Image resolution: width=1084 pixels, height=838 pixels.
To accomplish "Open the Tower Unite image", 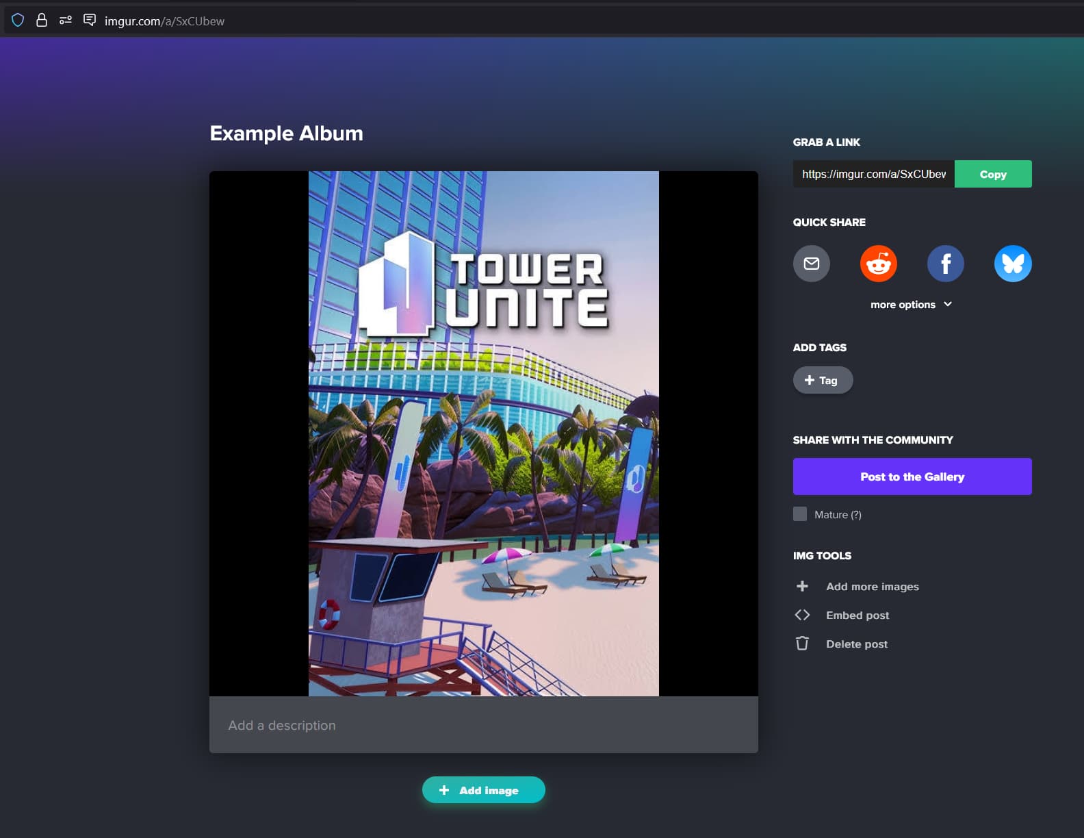I will (483, 433).
